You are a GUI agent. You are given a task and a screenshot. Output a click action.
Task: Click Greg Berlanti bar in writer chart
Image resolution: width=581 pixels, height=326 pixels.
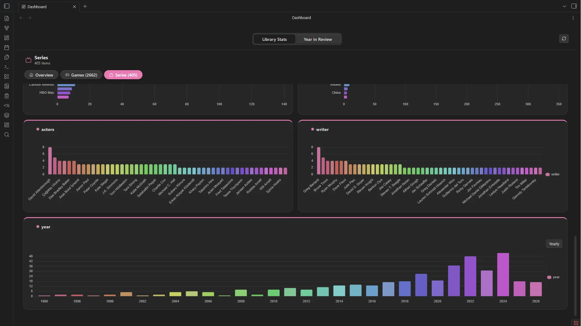[319, 161]
